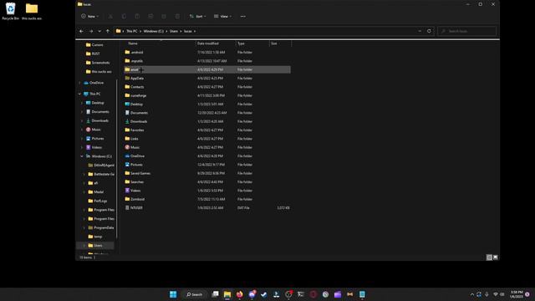This screenshot has width=535, height=301.
Task: Click This PC in the address breadcrumb
Action: pyautogui.click(x=132, y=31)
